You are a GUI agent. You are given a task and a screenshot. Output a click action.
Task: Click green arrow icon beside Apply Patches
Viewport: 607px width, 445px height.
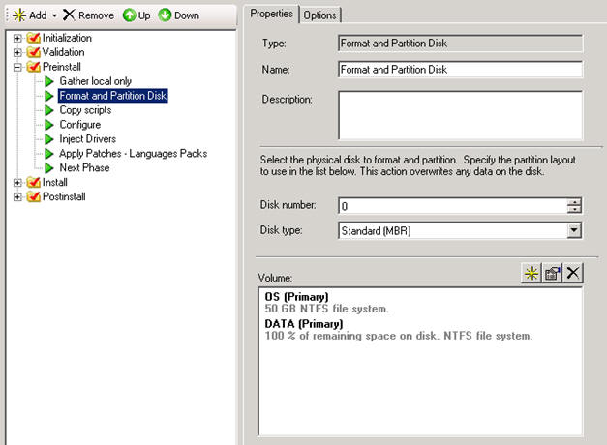49,154
